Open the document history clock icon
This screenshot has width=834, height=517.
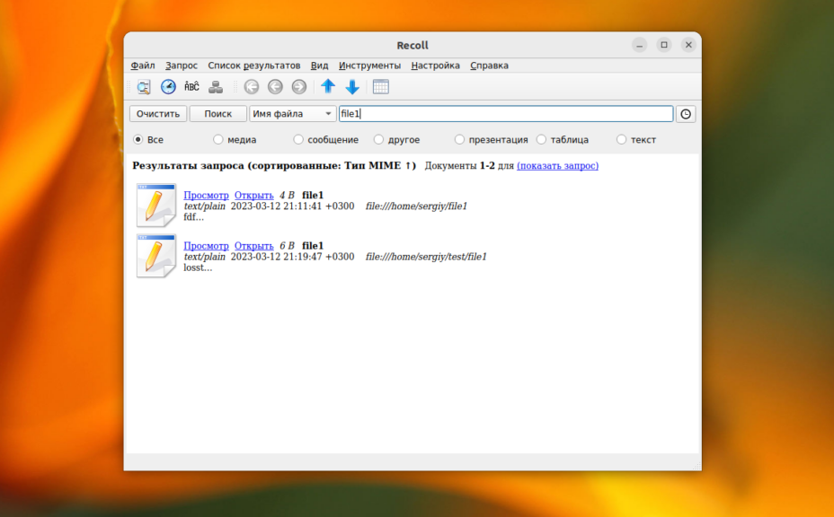(x=168, y=87)
